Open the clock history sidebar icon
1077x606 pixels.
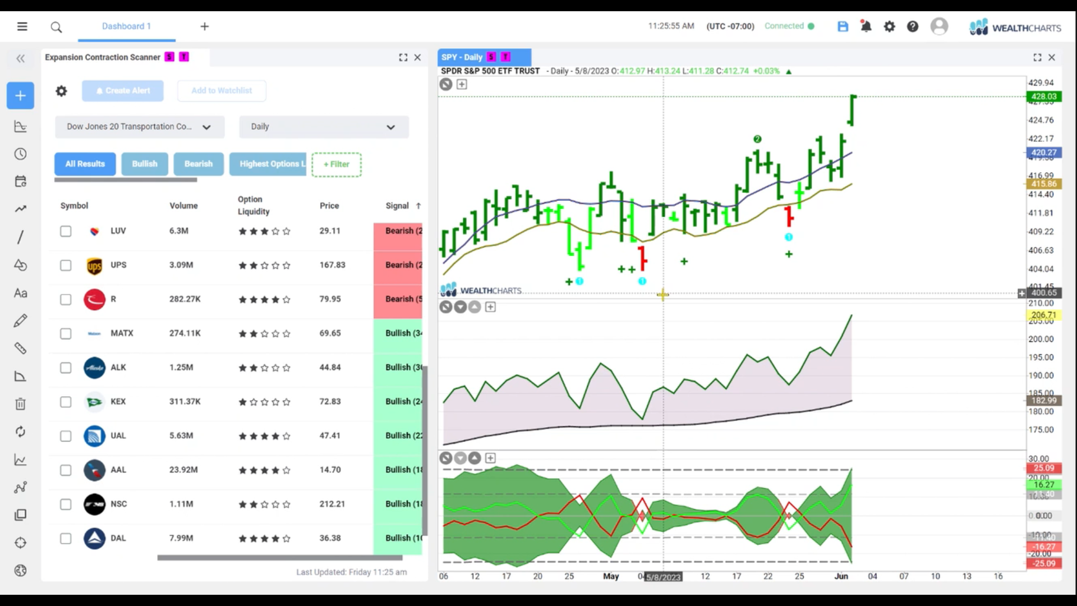pos(20,154)
